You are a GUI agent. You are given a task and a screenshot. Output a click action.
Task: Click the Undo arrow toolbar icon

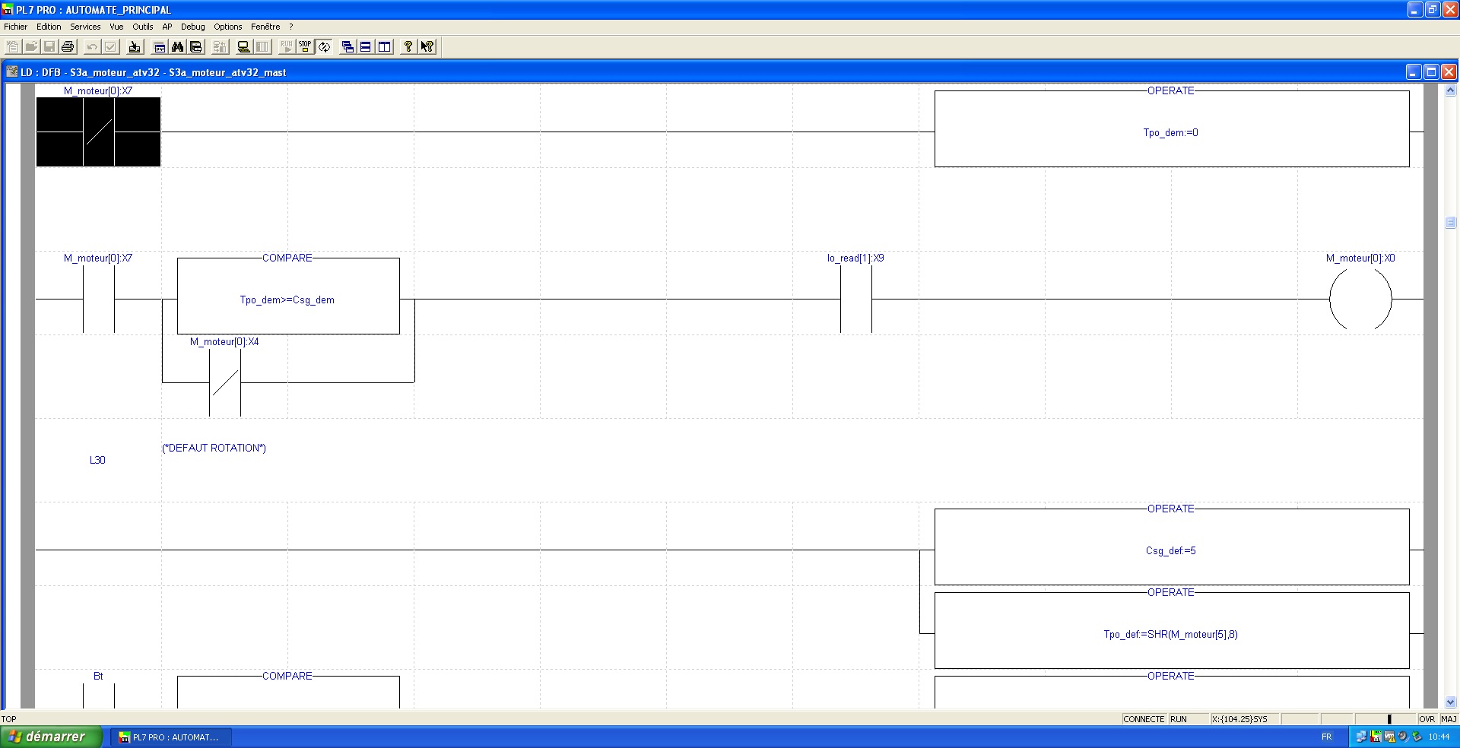click(92, 47)
